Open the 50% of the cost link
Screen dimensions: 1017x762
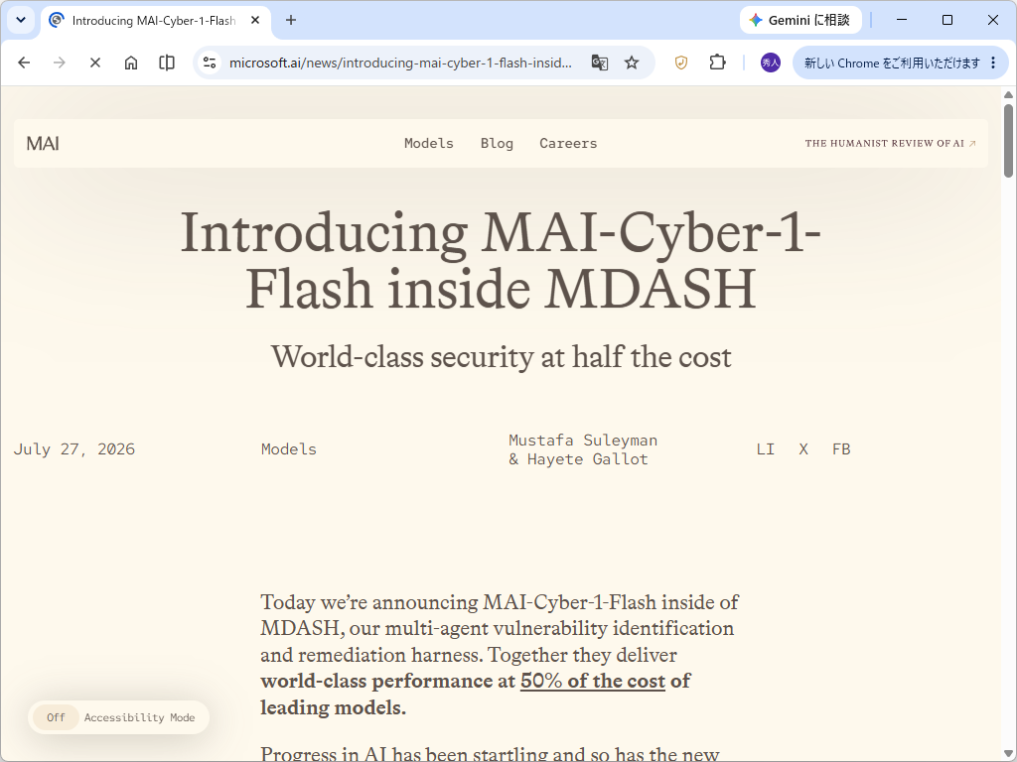pyautogui.click(x=593, y=681)
